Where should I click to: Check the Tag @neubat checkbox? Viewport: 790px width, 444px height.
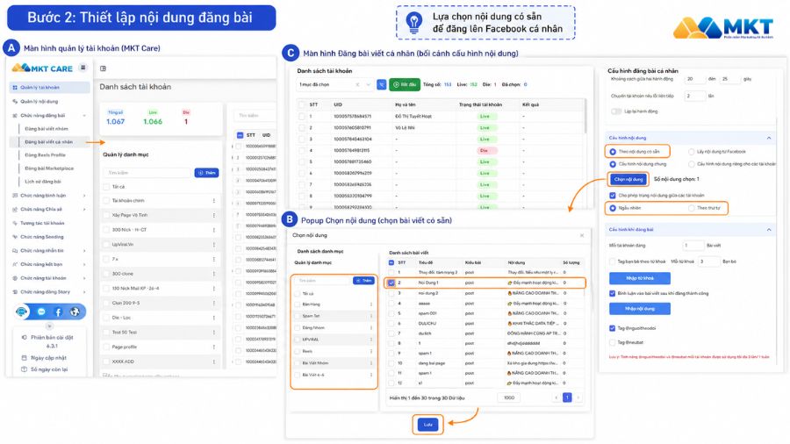[613, 342]
